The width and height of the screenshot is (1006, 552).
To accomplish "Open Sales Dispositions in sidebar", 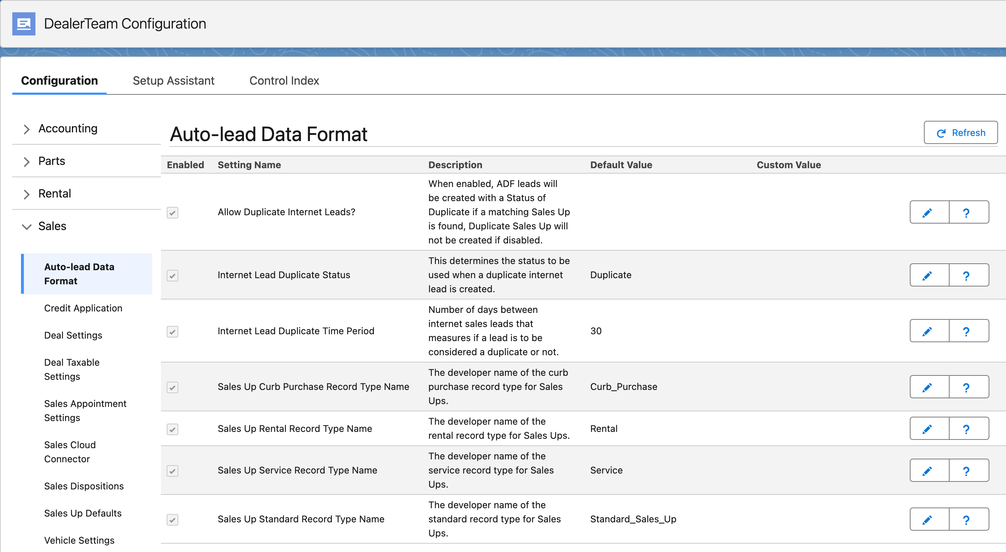I will pyautogui.click(x=84, y=486).
